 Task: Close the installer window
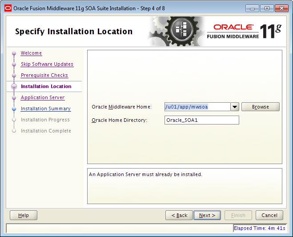(x=281, y=8)
